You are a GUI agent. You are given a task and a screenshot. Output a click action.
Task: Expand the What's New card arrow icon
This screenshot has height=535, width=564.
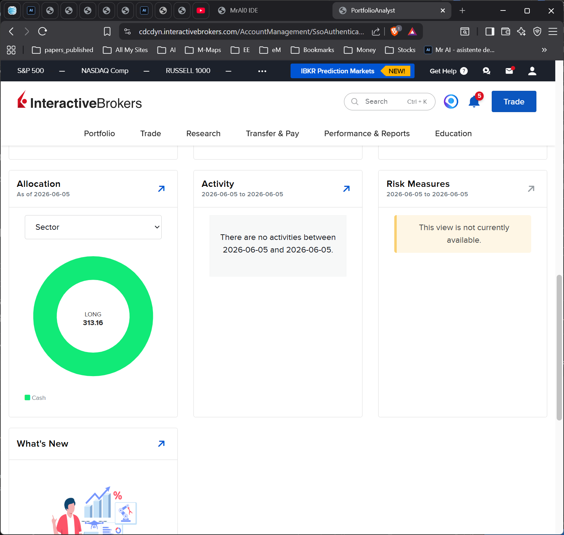(161, 444)
